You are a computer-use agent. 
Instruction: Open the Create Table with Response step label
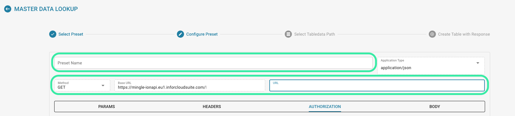[x=464, y=34]
